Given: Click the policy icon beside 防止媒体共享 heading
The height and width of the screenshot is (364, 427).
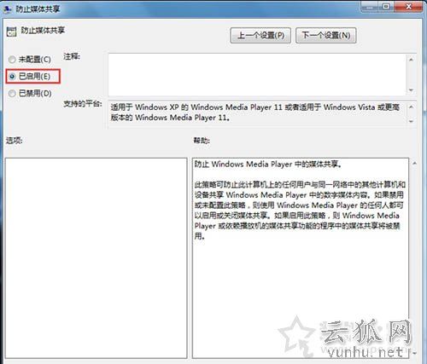Looking at the screenshot, I should point(12,32).
